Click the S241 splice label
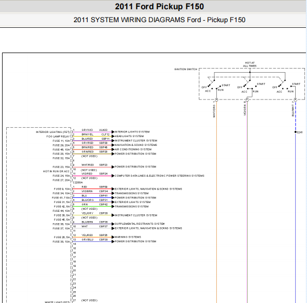The width and height of the screenshot is (307, 303). pos(300,132)
